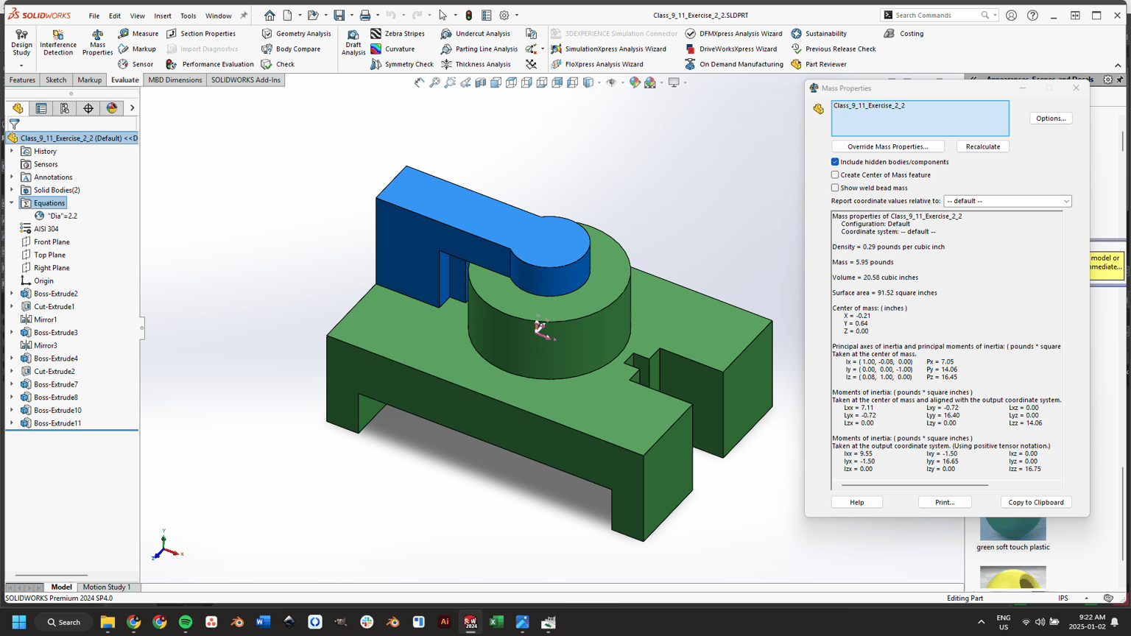Launch DFMXpress Analysis Wizard
The height and width of the screenshot is (636, 1131).
[x=733, y=33]
